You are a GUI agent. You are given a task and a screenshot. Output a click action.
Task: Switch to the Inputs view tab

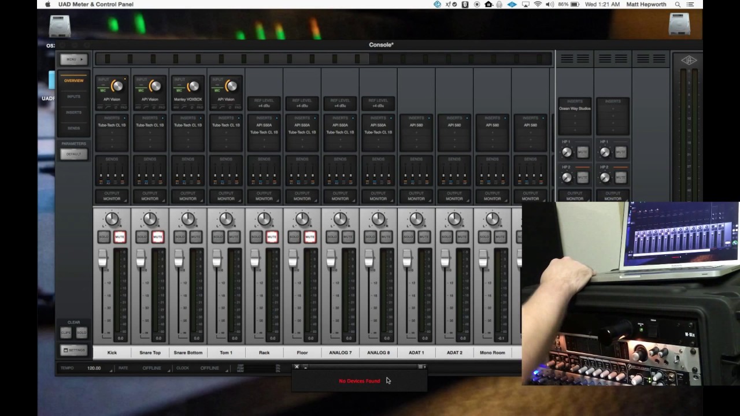pos(74,96)
